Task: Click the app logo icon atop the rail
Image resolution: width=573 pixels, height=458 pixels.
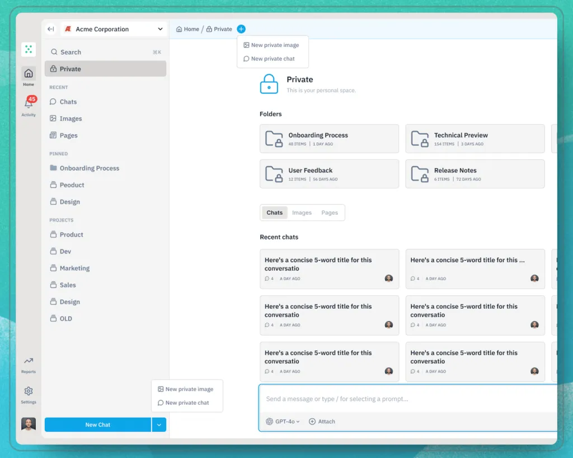Action: point(28,49)
